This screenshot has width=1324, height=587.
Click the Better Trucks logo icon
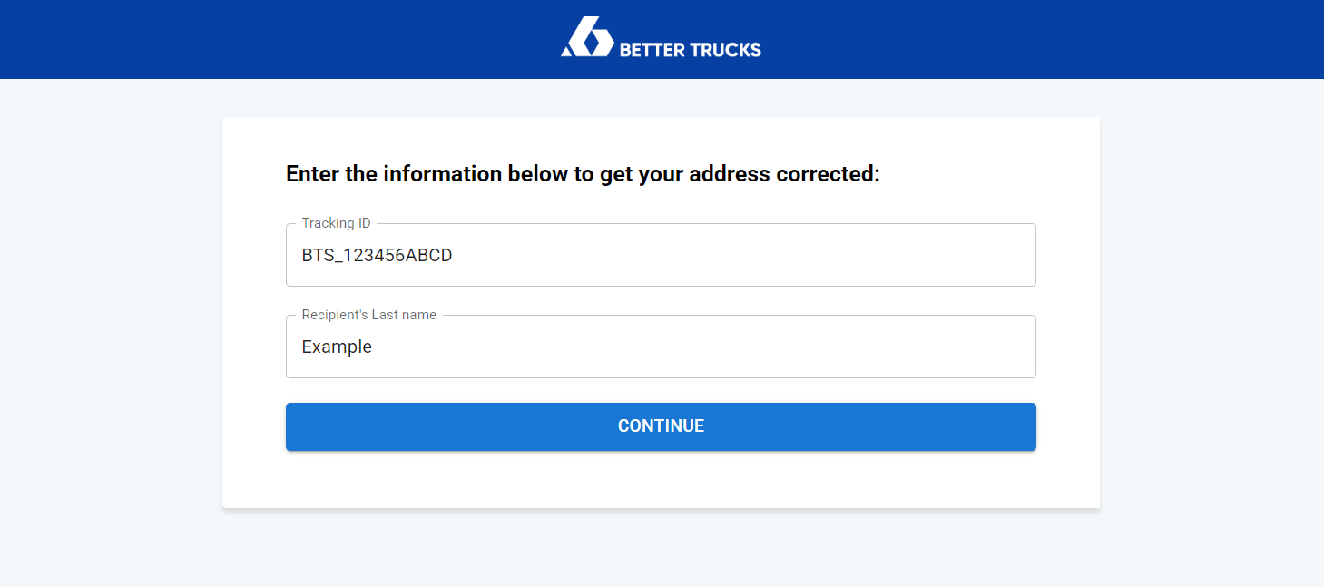[586, 39]
